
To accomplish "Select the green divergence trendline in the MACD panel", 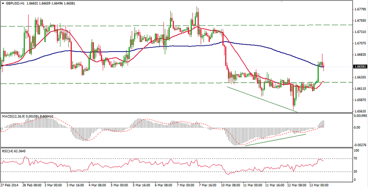I will [275, 140].
